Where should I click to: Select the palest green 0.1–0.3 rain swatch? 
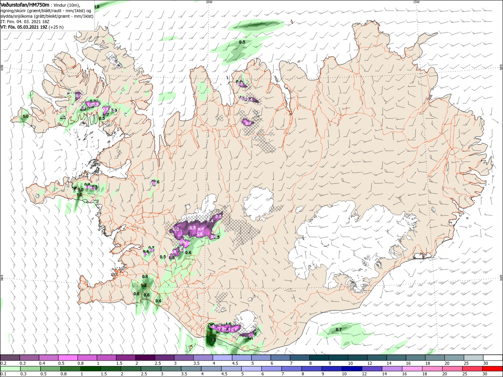click(x=10, y=369)
